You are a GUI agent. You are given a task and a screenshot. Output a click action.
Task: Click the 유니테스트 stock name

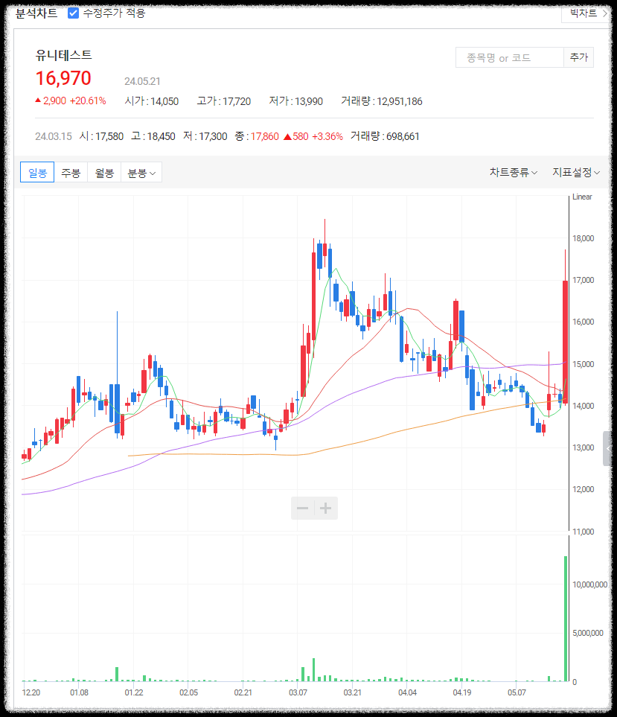click(x=64, y=55)
